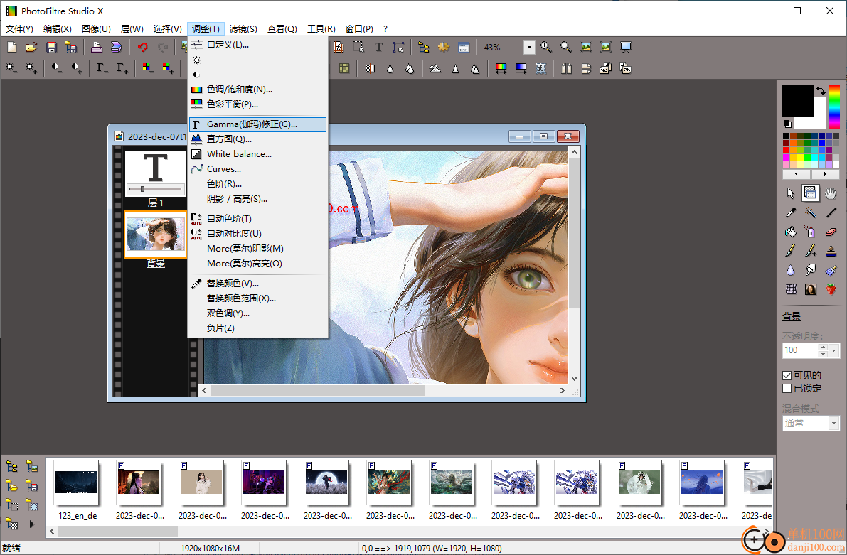Click the Print icon in toolbar
Viewport: 847px width, 555px height.
coord(96,48)
